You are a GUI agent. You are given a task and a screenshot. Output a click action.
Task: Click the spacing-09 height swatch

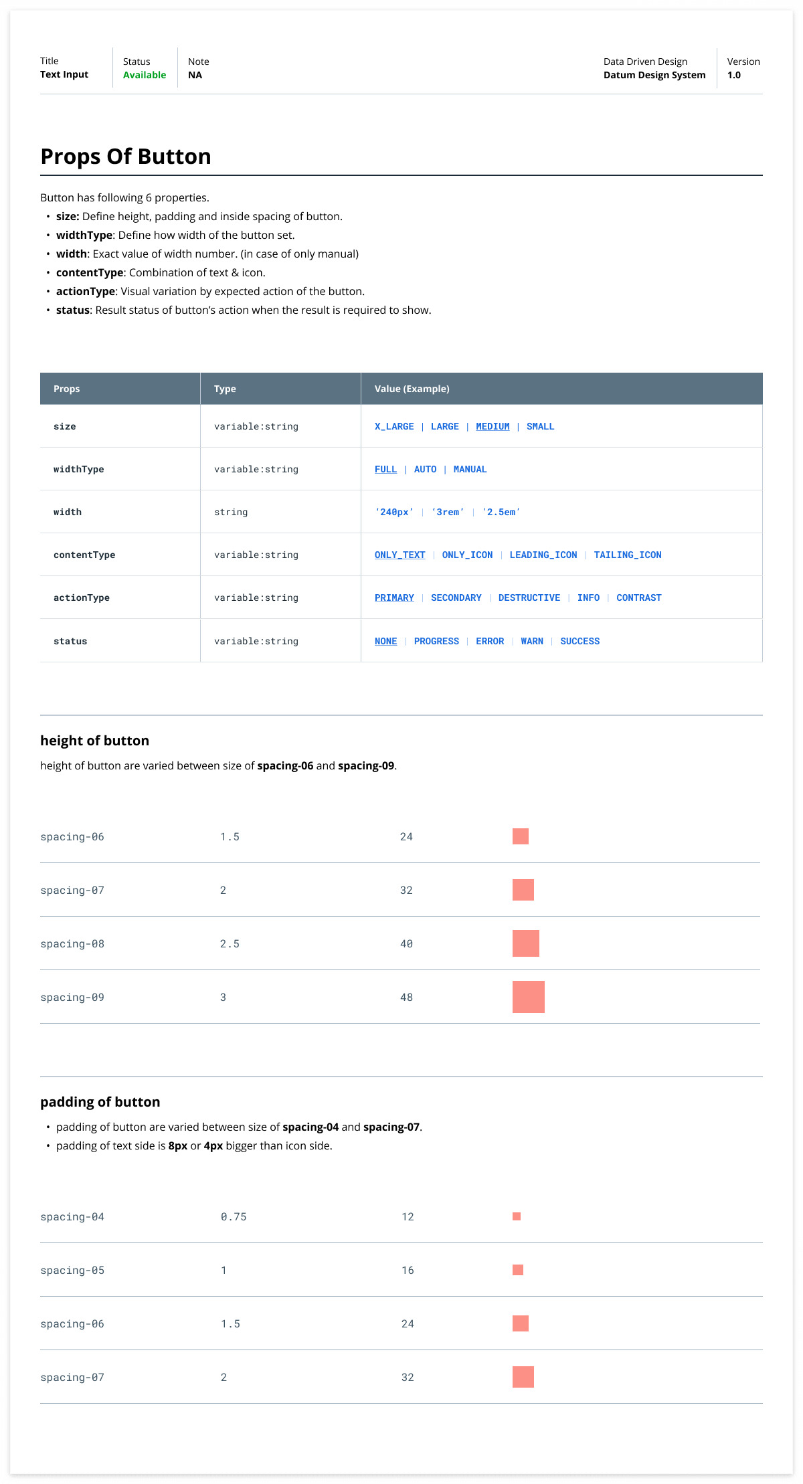pyautogui.click(x=529, y=997)
